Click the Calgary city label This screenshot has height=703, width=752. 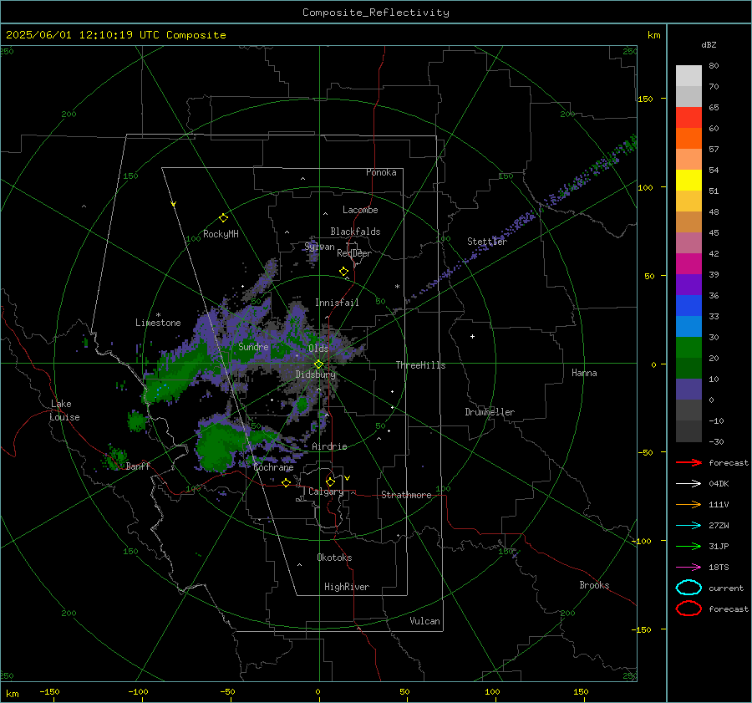click(x=326, y=492)
